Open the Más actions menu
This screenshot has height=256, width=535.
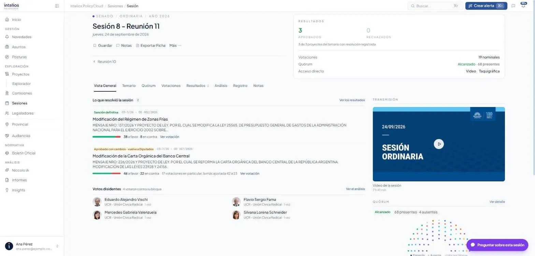pos(175,45)
